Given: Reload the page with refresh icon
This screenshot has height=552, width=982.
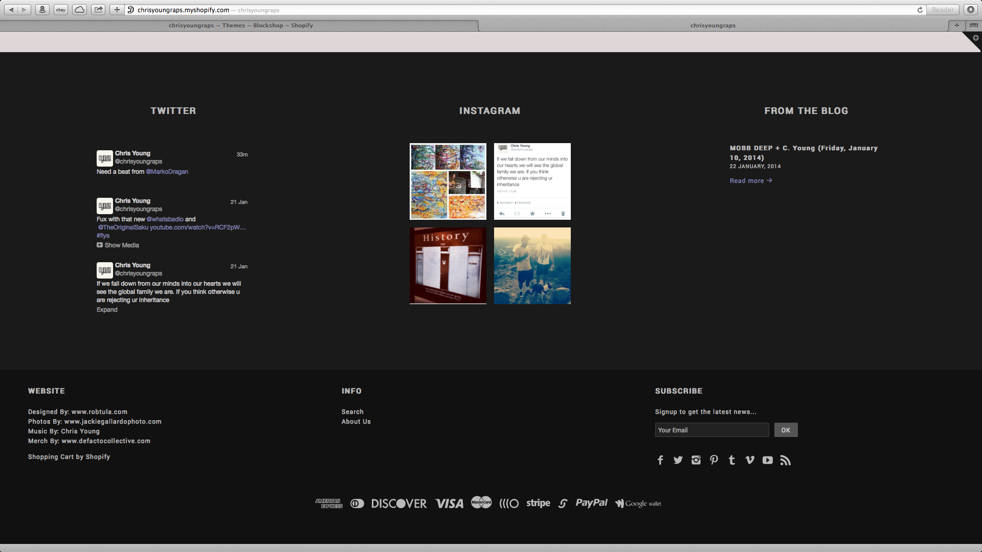Looking at the screenshot, I should tap(920, 10).
